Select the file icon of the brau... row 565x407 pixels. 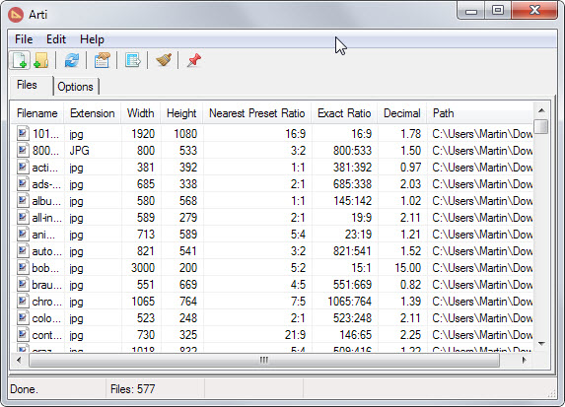pyautogui.click(x=23, y=285)
